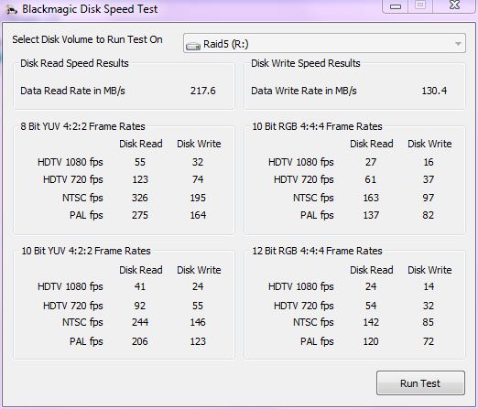This screenshot has height=409, width=478.
Task: Click the Disk Write Speed Results heading
Action: point(306,63)
